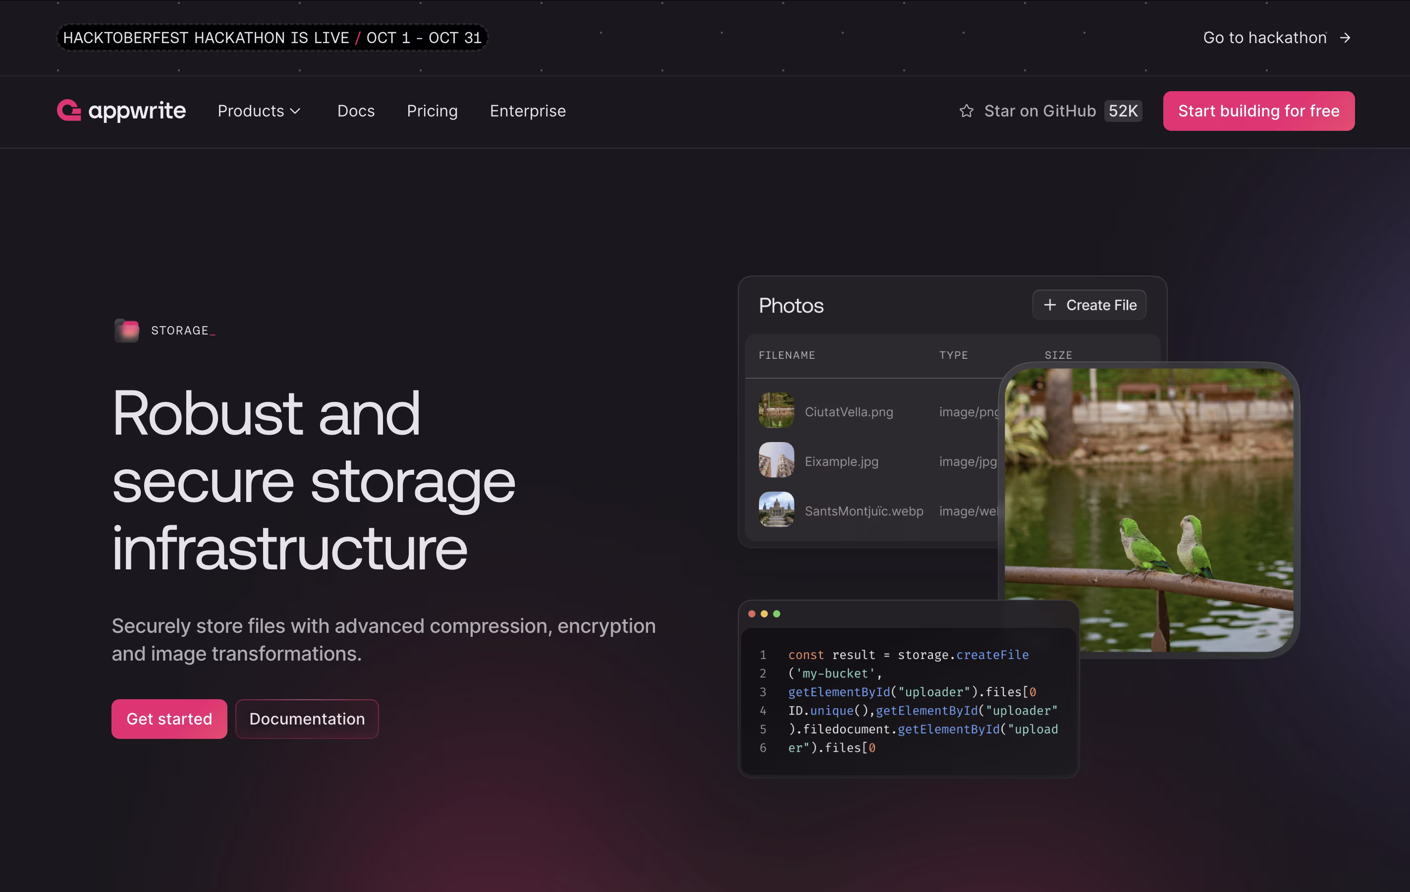Select the Eixample.jpg thumbnail
This screenshot has height=892, width=1410.
point(776,460)
